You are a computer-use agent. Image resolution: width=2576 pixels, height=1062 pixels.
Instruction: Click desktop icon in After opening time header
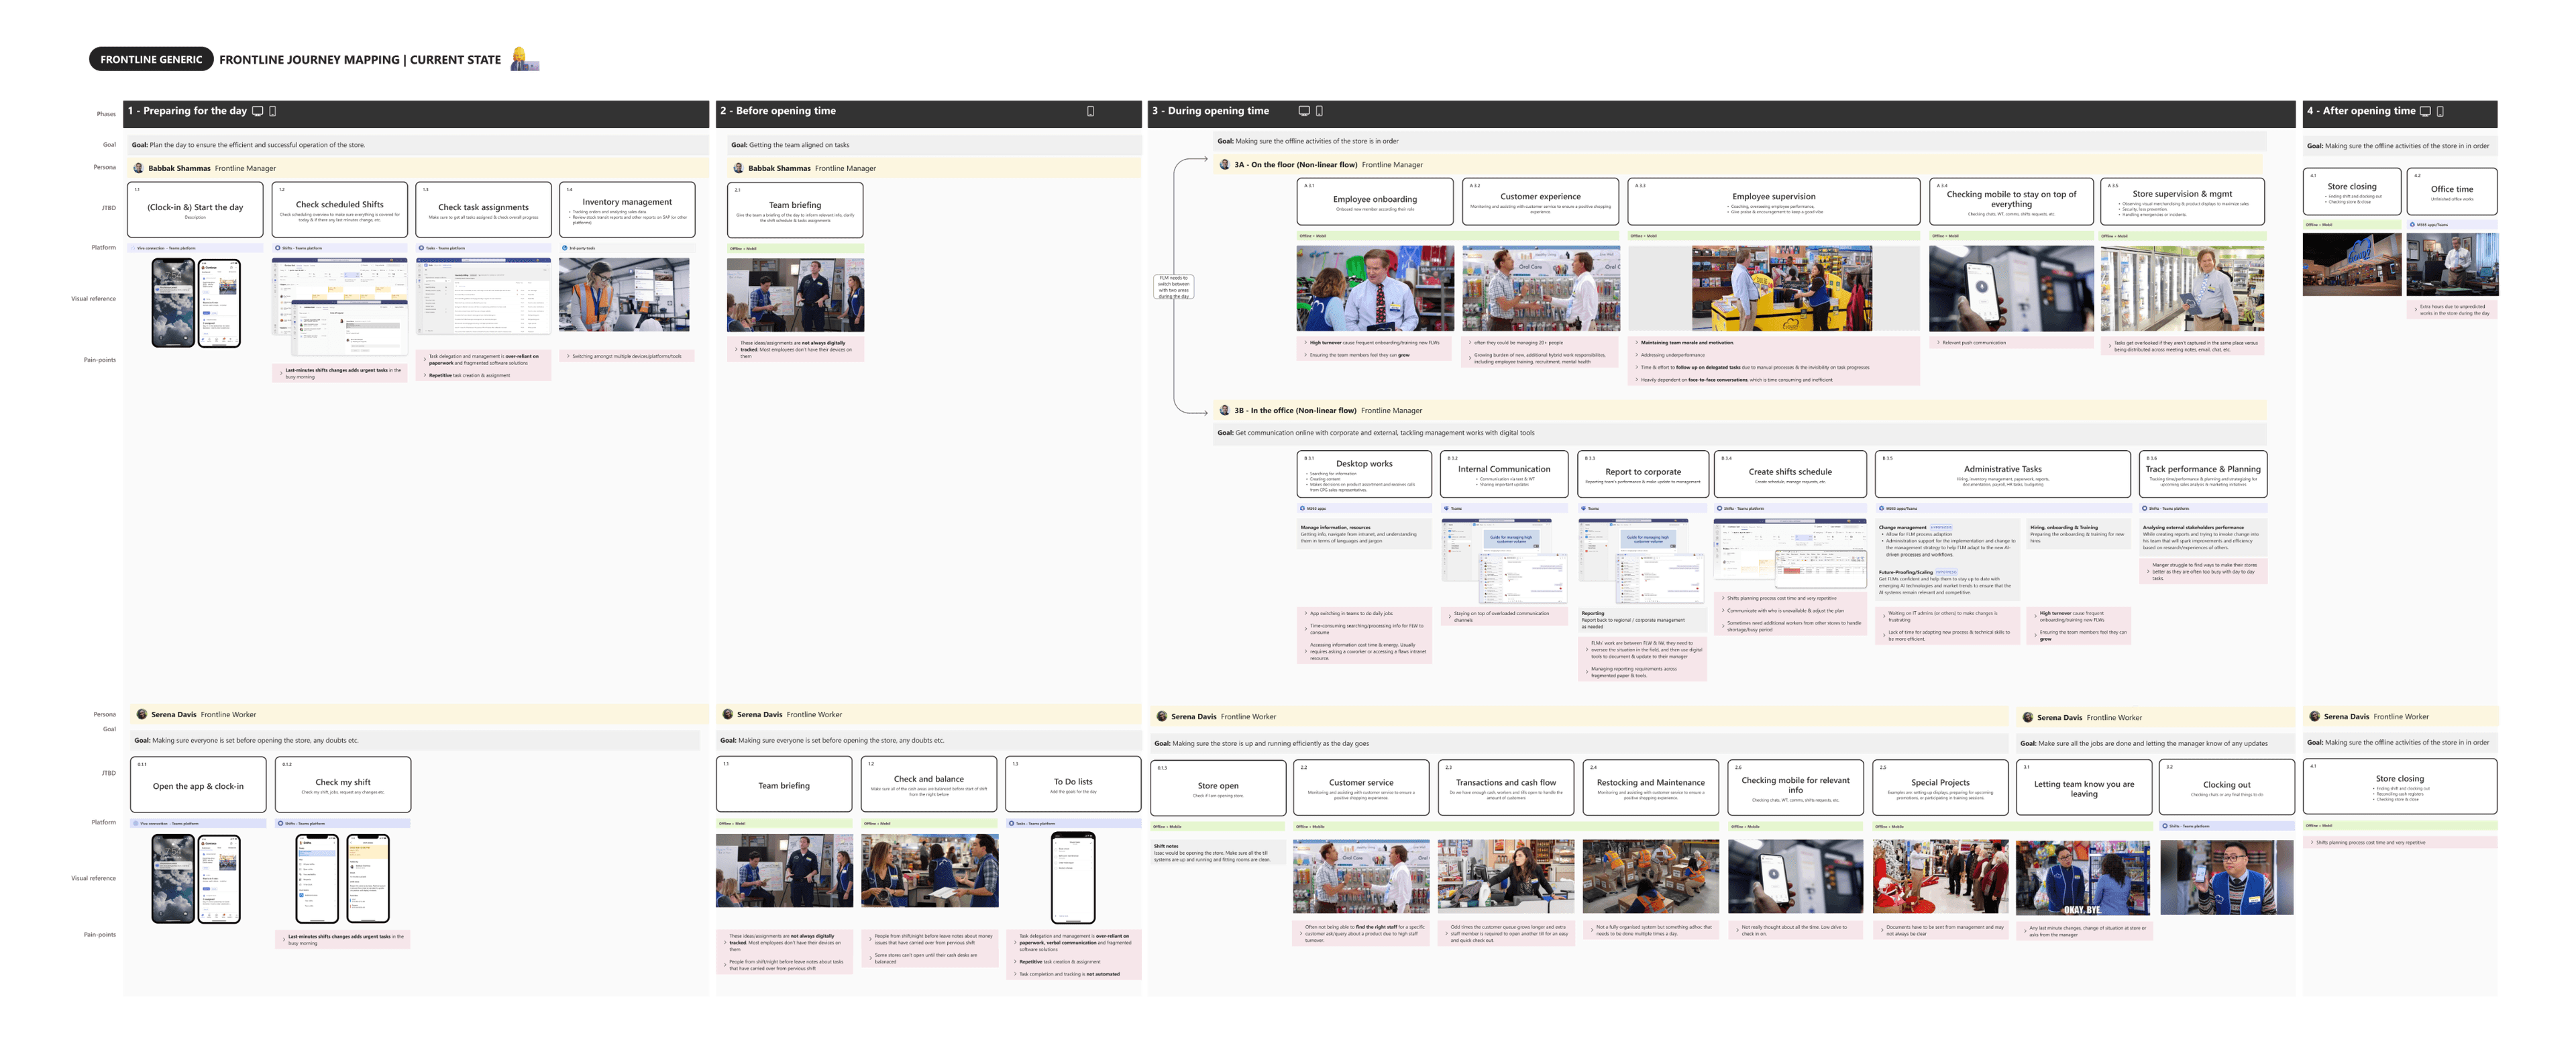[x=2425, y=111]
